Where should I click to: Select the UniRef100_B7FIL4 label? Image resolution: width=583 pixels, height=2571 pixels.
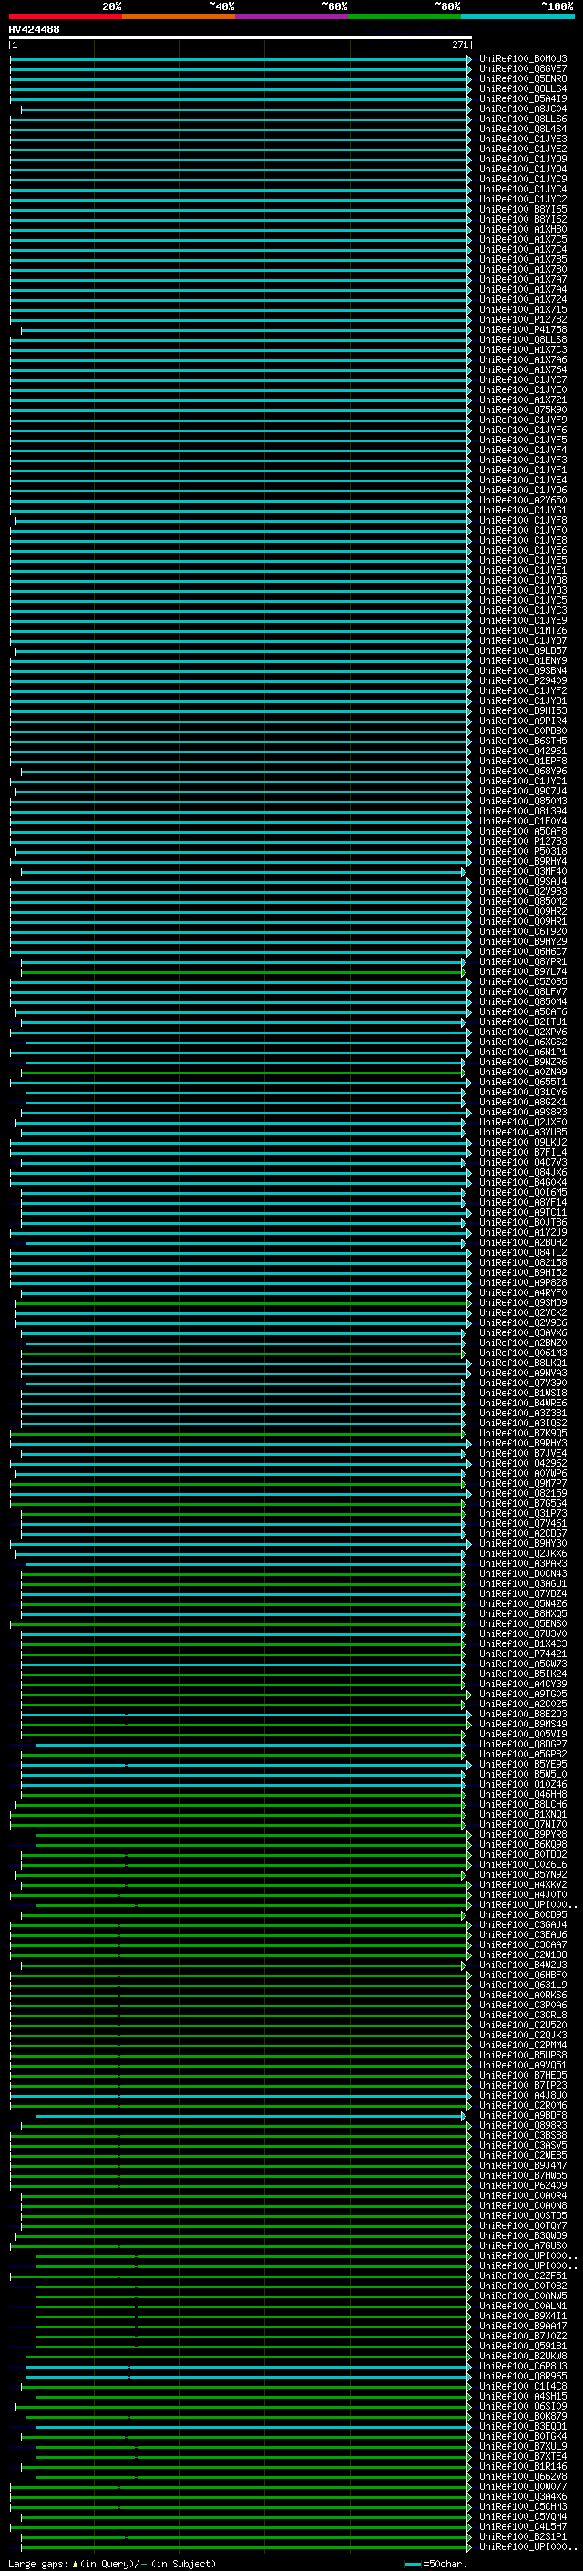point(523,1152)
